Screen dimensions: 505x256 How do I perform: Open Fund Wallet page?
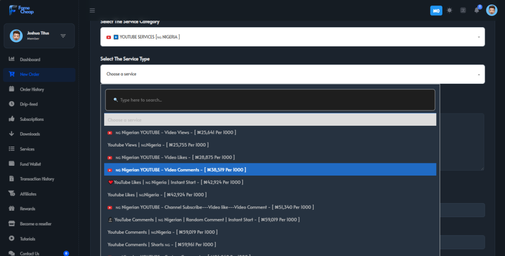tap(30, 164)
